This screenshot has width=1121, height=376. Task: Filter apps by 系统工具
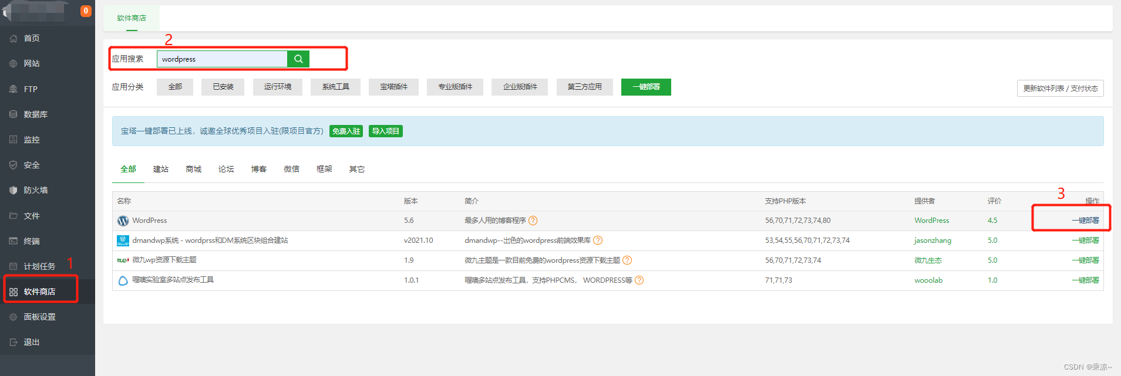(335, 87)
